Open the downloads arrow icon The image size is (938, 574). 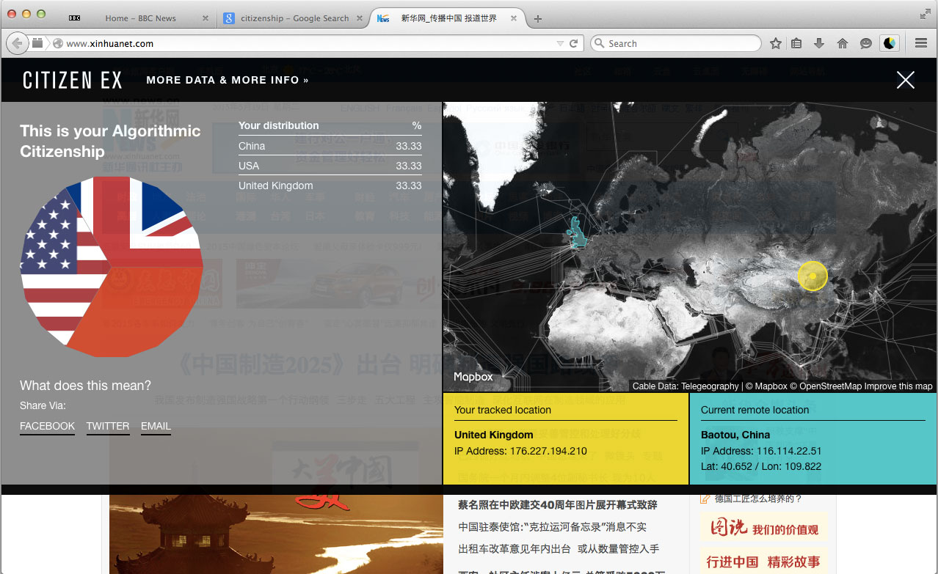point(819,43)
